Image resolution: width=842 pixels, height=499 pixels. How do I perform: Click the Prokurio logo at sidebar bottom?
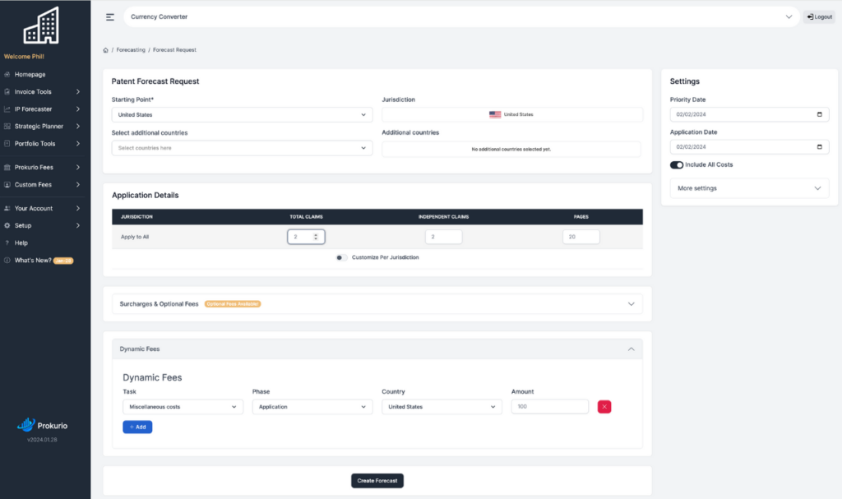click(x=42, y=425)
